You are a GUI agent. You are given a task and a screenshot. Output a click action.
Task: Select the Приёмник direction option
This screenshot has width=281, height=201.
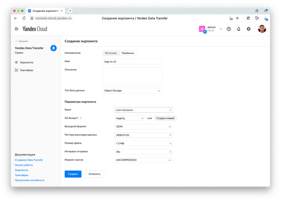[129, 53]
